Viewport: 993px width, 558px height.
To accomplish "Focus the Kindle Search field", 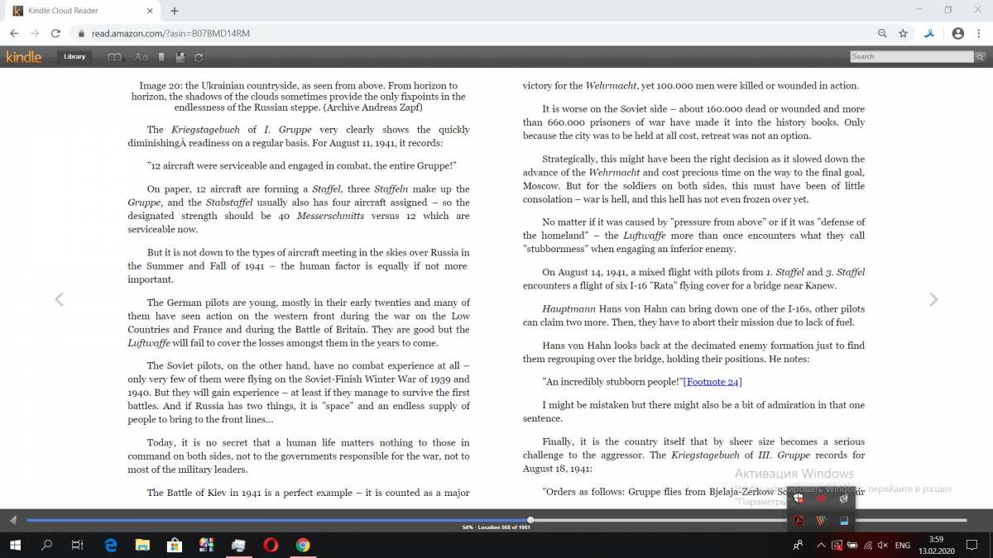I will [912, 56].
